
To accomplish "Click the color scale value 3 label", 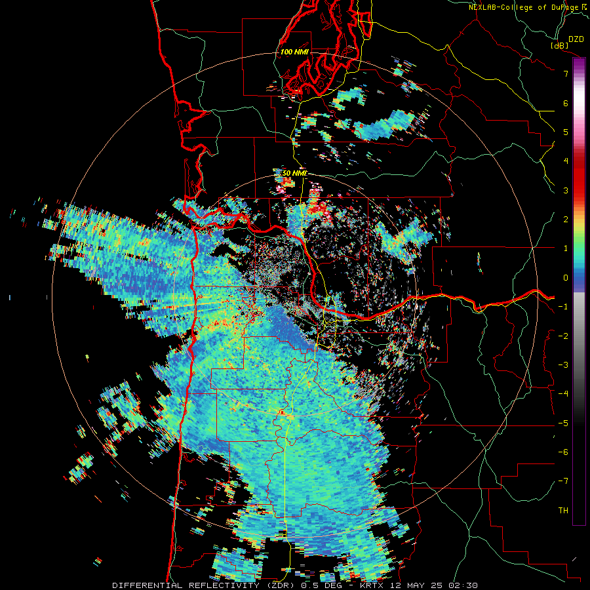I will click(x=566, y=190).
